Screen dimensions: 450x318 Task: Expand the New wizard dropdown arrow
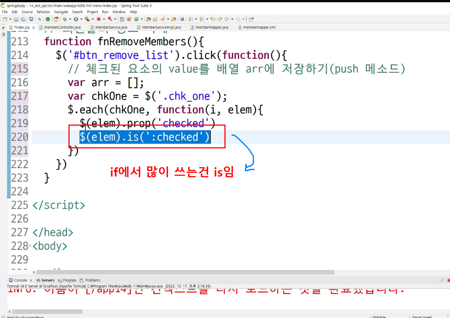coord(10,19)
